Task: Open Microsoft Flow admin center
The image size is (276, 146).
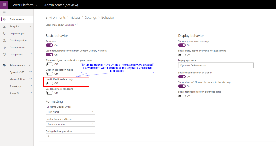Action: point(17,79)
